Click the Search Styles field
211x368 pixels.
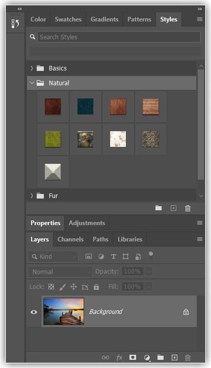[119, 37]
